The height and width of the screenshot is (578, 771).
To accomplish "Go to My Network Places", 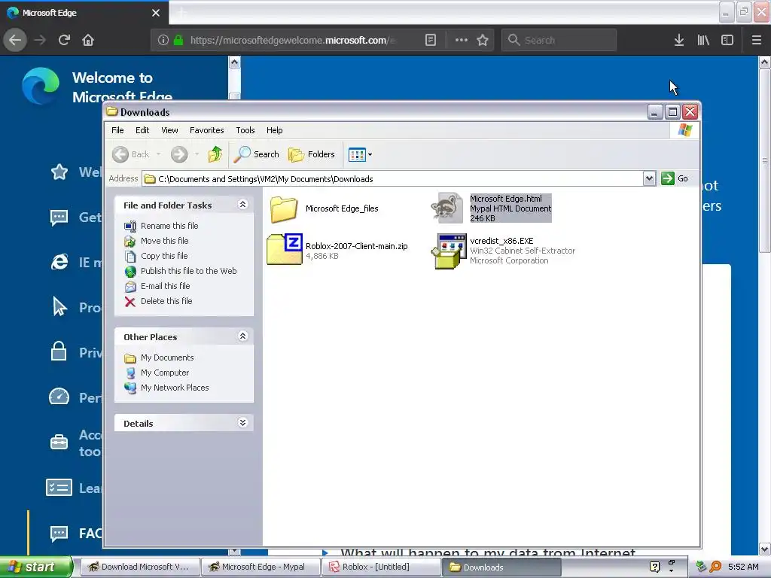I will point(175,388).
